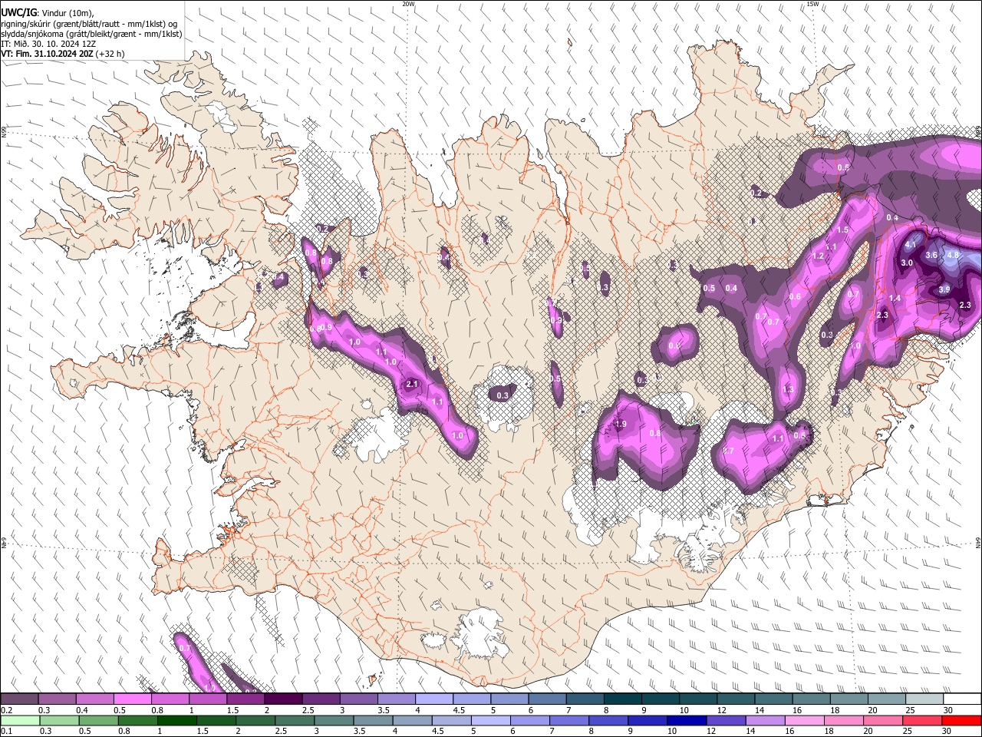The image size is (982, 737).
Task: Click the snow-scale swatch starting at 0.5
Action: click(132, 699)
